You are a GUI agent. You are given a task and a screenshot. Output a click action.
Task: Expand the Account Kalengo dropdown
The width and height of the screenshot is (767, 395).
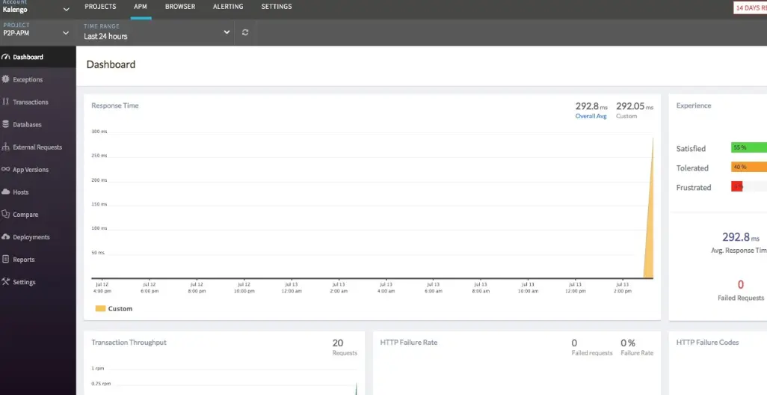[37, 7]
